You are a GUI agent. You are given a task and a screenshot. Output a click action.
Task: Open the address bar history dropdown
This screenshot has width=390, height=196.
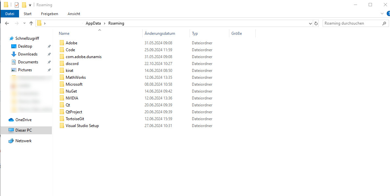click(310, 23)
